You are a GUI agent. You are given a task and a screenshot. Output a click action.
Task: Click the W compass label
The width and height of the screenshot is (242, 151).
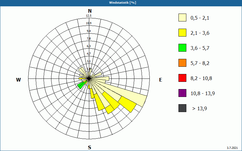pos(18,80)
